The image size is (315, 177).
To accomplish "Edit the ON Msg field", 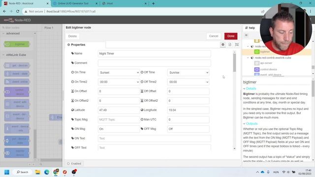I will click(x=119, y=129).
